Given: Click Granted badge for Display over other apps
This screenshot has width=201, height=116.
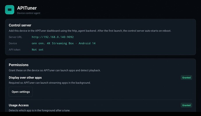Looking at the screenshot, I should pos(186,78).
